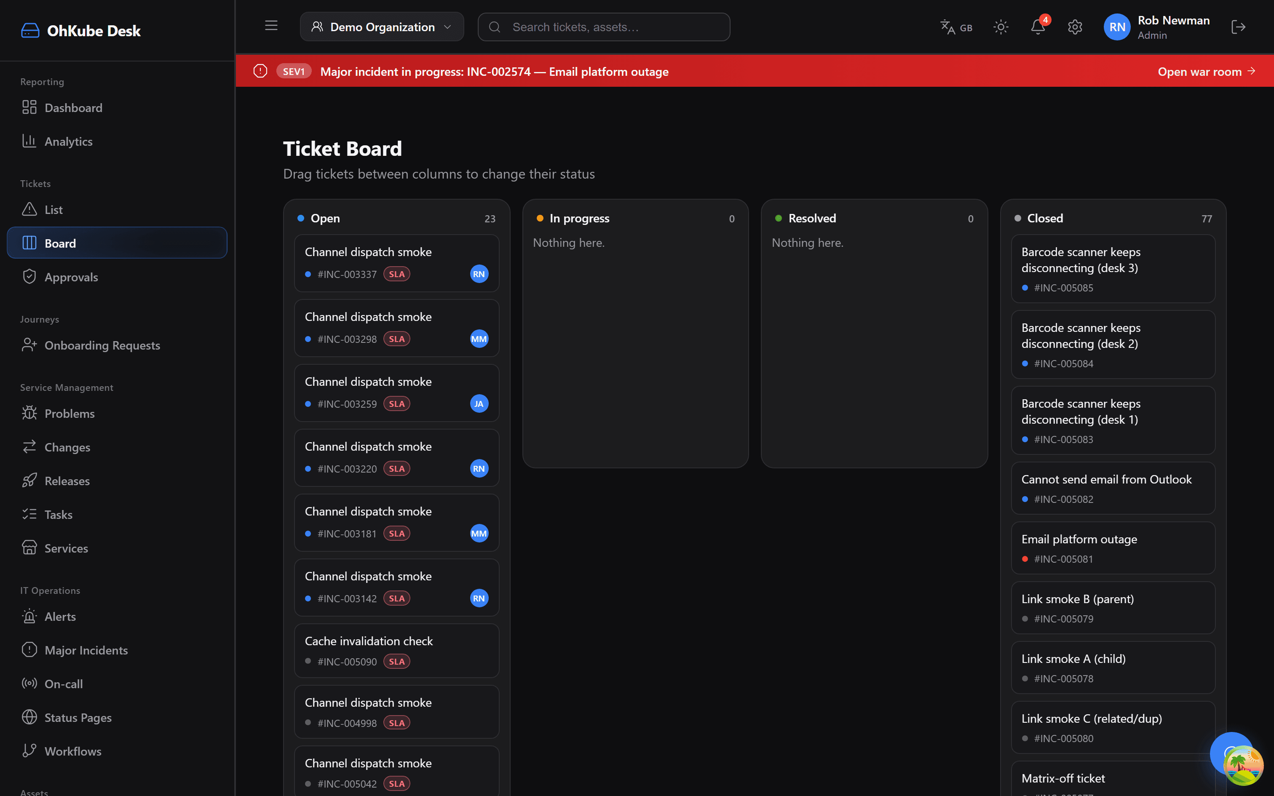Open Approvals in sidebar
Screen dimensions: 1274x796
[117, 277]
